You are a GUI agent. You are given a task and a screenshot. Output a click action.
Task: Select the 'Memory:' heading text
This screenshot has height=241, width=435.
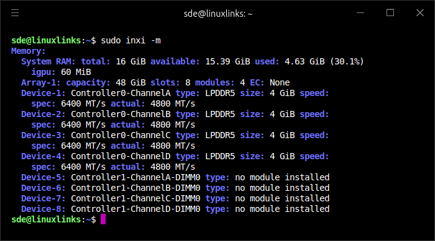tap(29, 51)
